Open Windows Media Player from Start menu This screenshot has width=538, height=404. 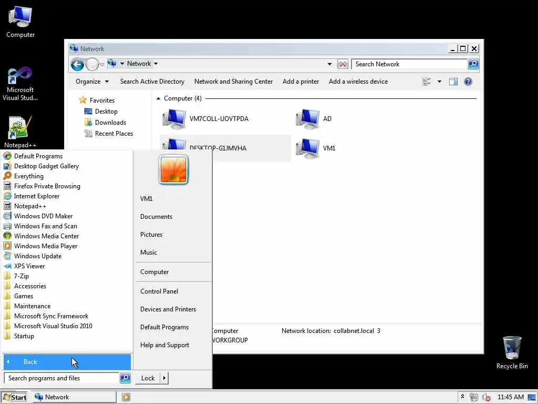(46, 246)
